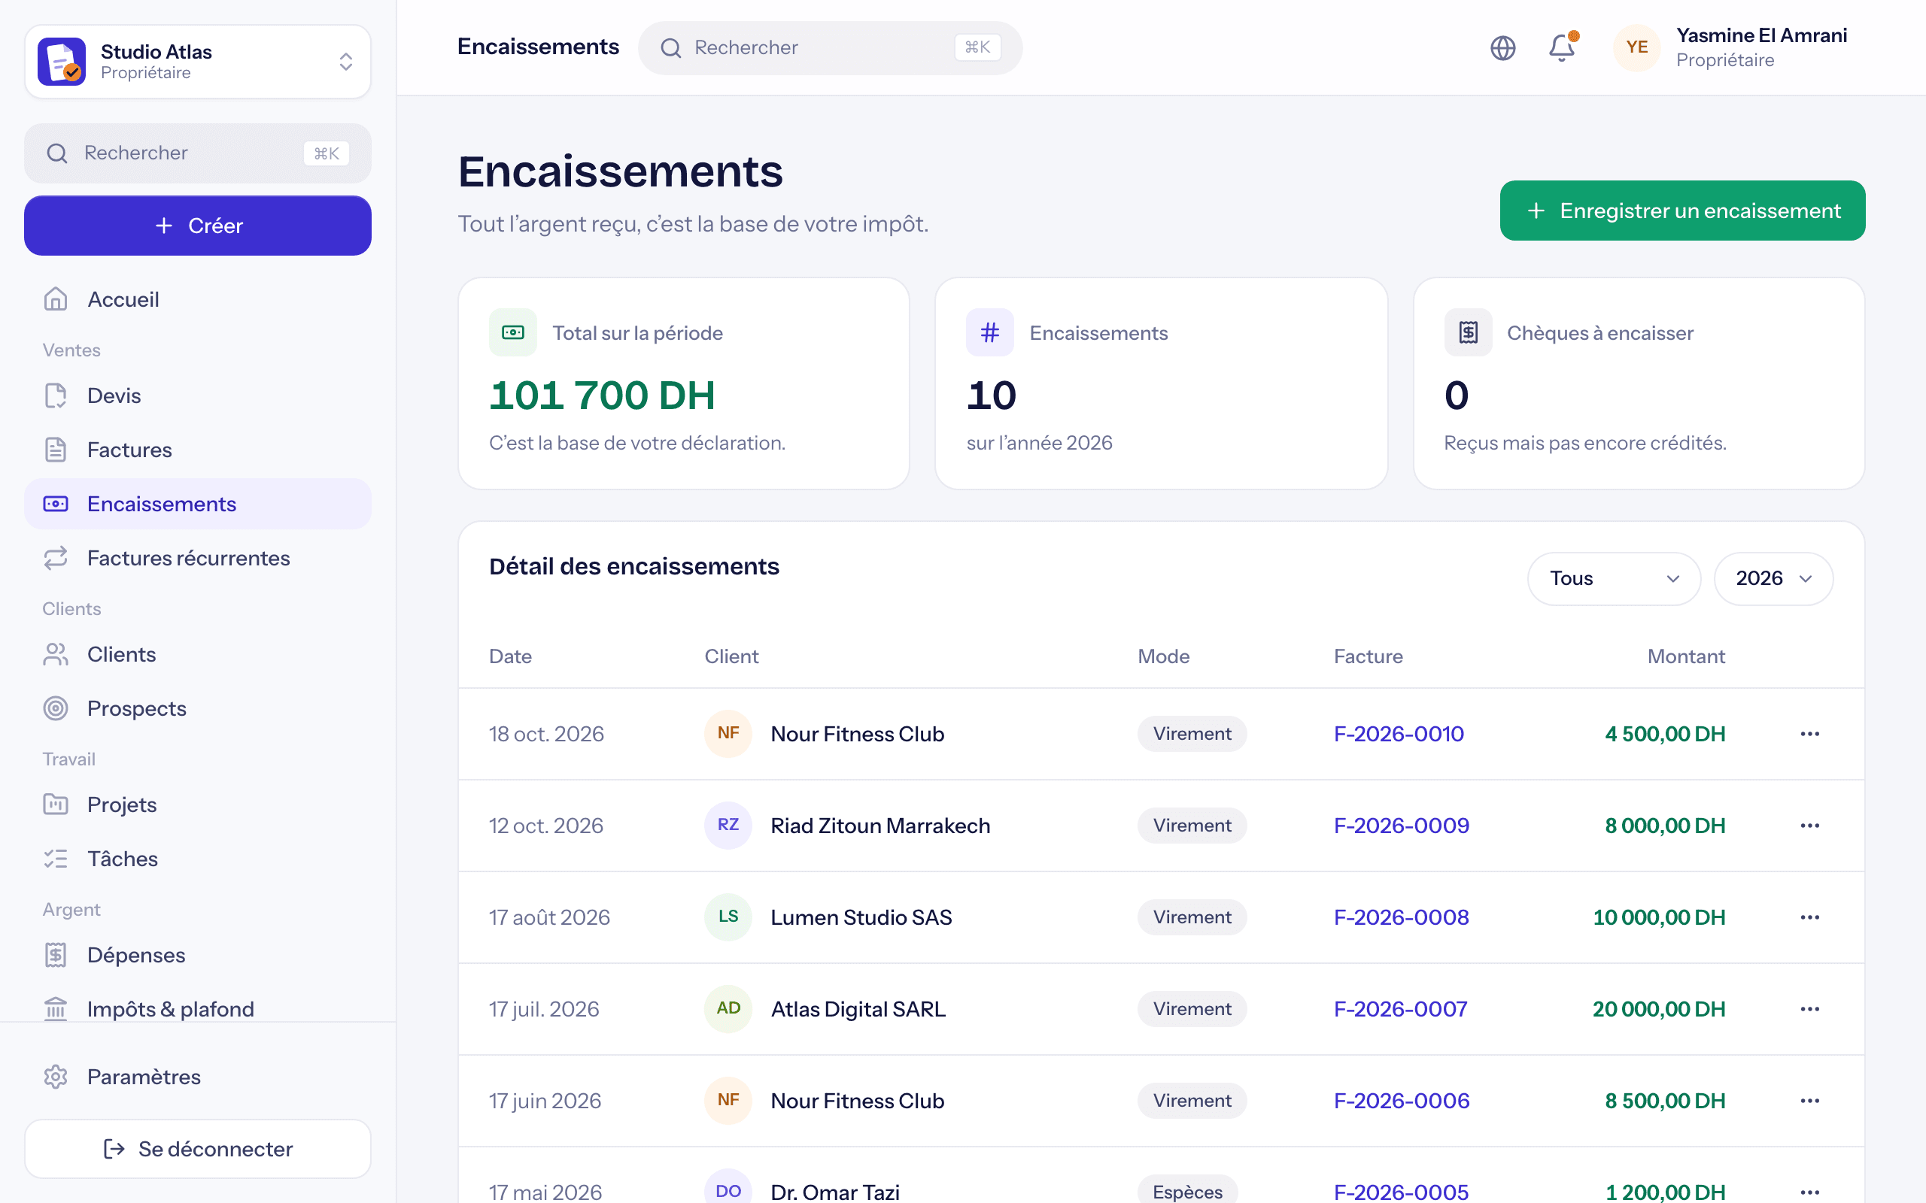Click Enregistrer un encaissement button
This screenshot has height=1203, width=1926.
(x=1682, y=210)
